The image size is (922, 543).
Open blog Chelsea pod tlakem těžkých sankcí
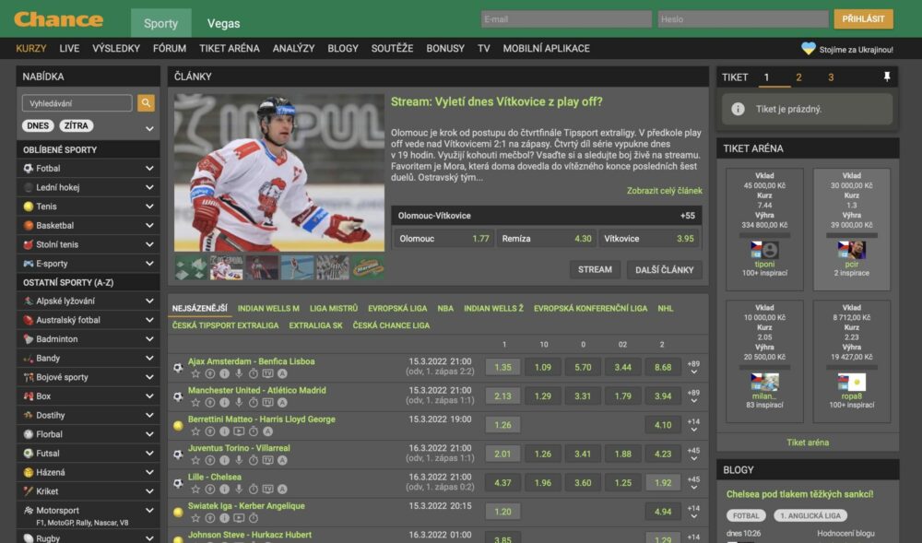click(x=799, y=494)
